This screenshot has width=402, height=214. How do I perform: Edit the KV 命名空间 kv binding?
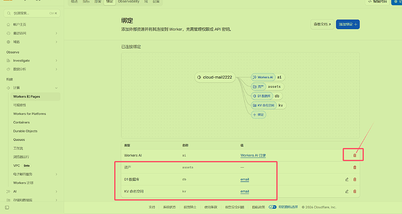click(x=347, y=191)
